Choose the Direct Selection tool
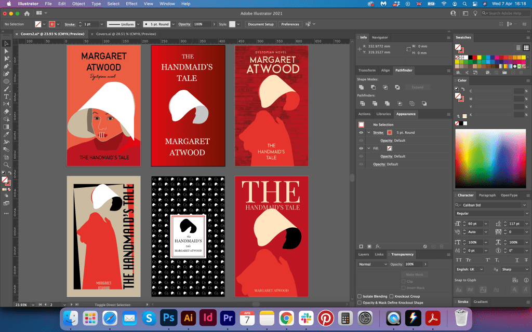 [x=6, y=51]
